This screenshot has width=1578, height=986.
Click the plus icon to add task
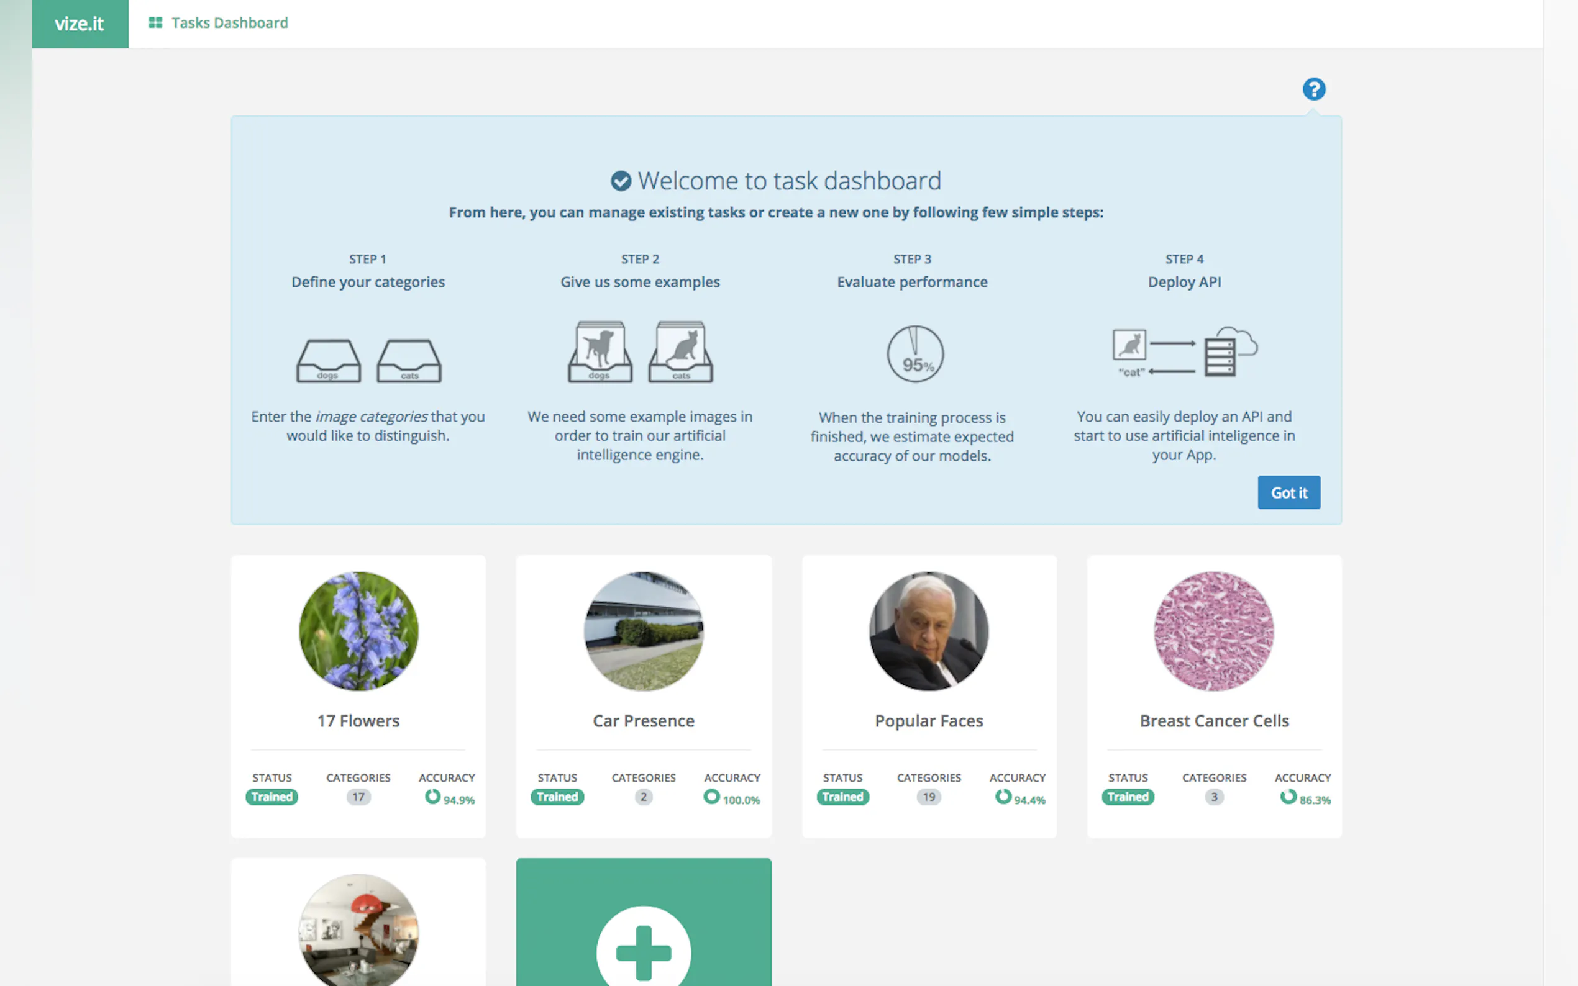643,951
